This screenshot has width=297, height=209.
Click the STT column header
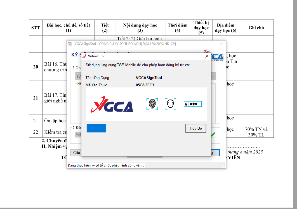point(36,28)
